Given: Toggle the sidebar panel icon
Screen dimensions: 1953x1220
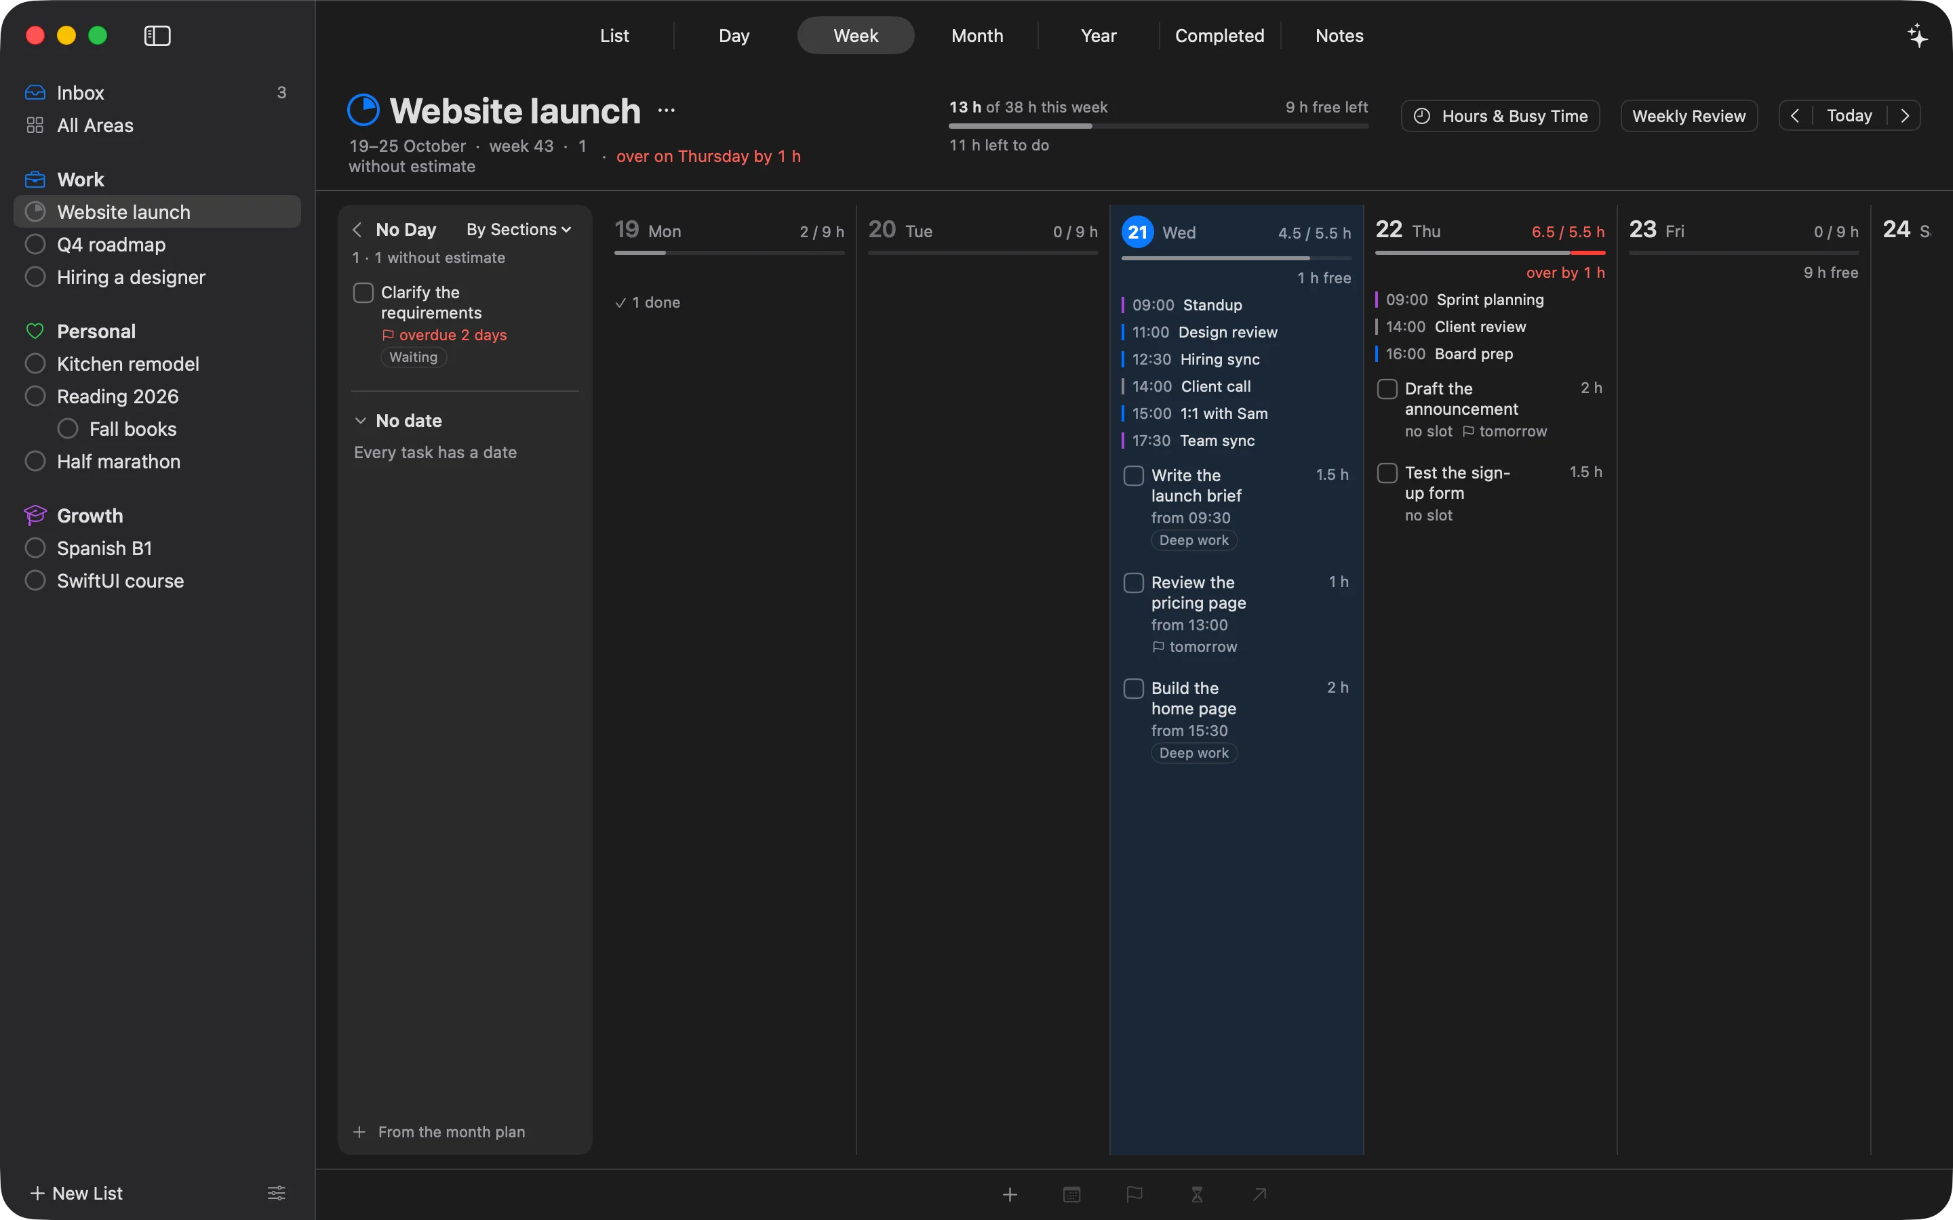Looking at the screenshot, I should 157,35.
